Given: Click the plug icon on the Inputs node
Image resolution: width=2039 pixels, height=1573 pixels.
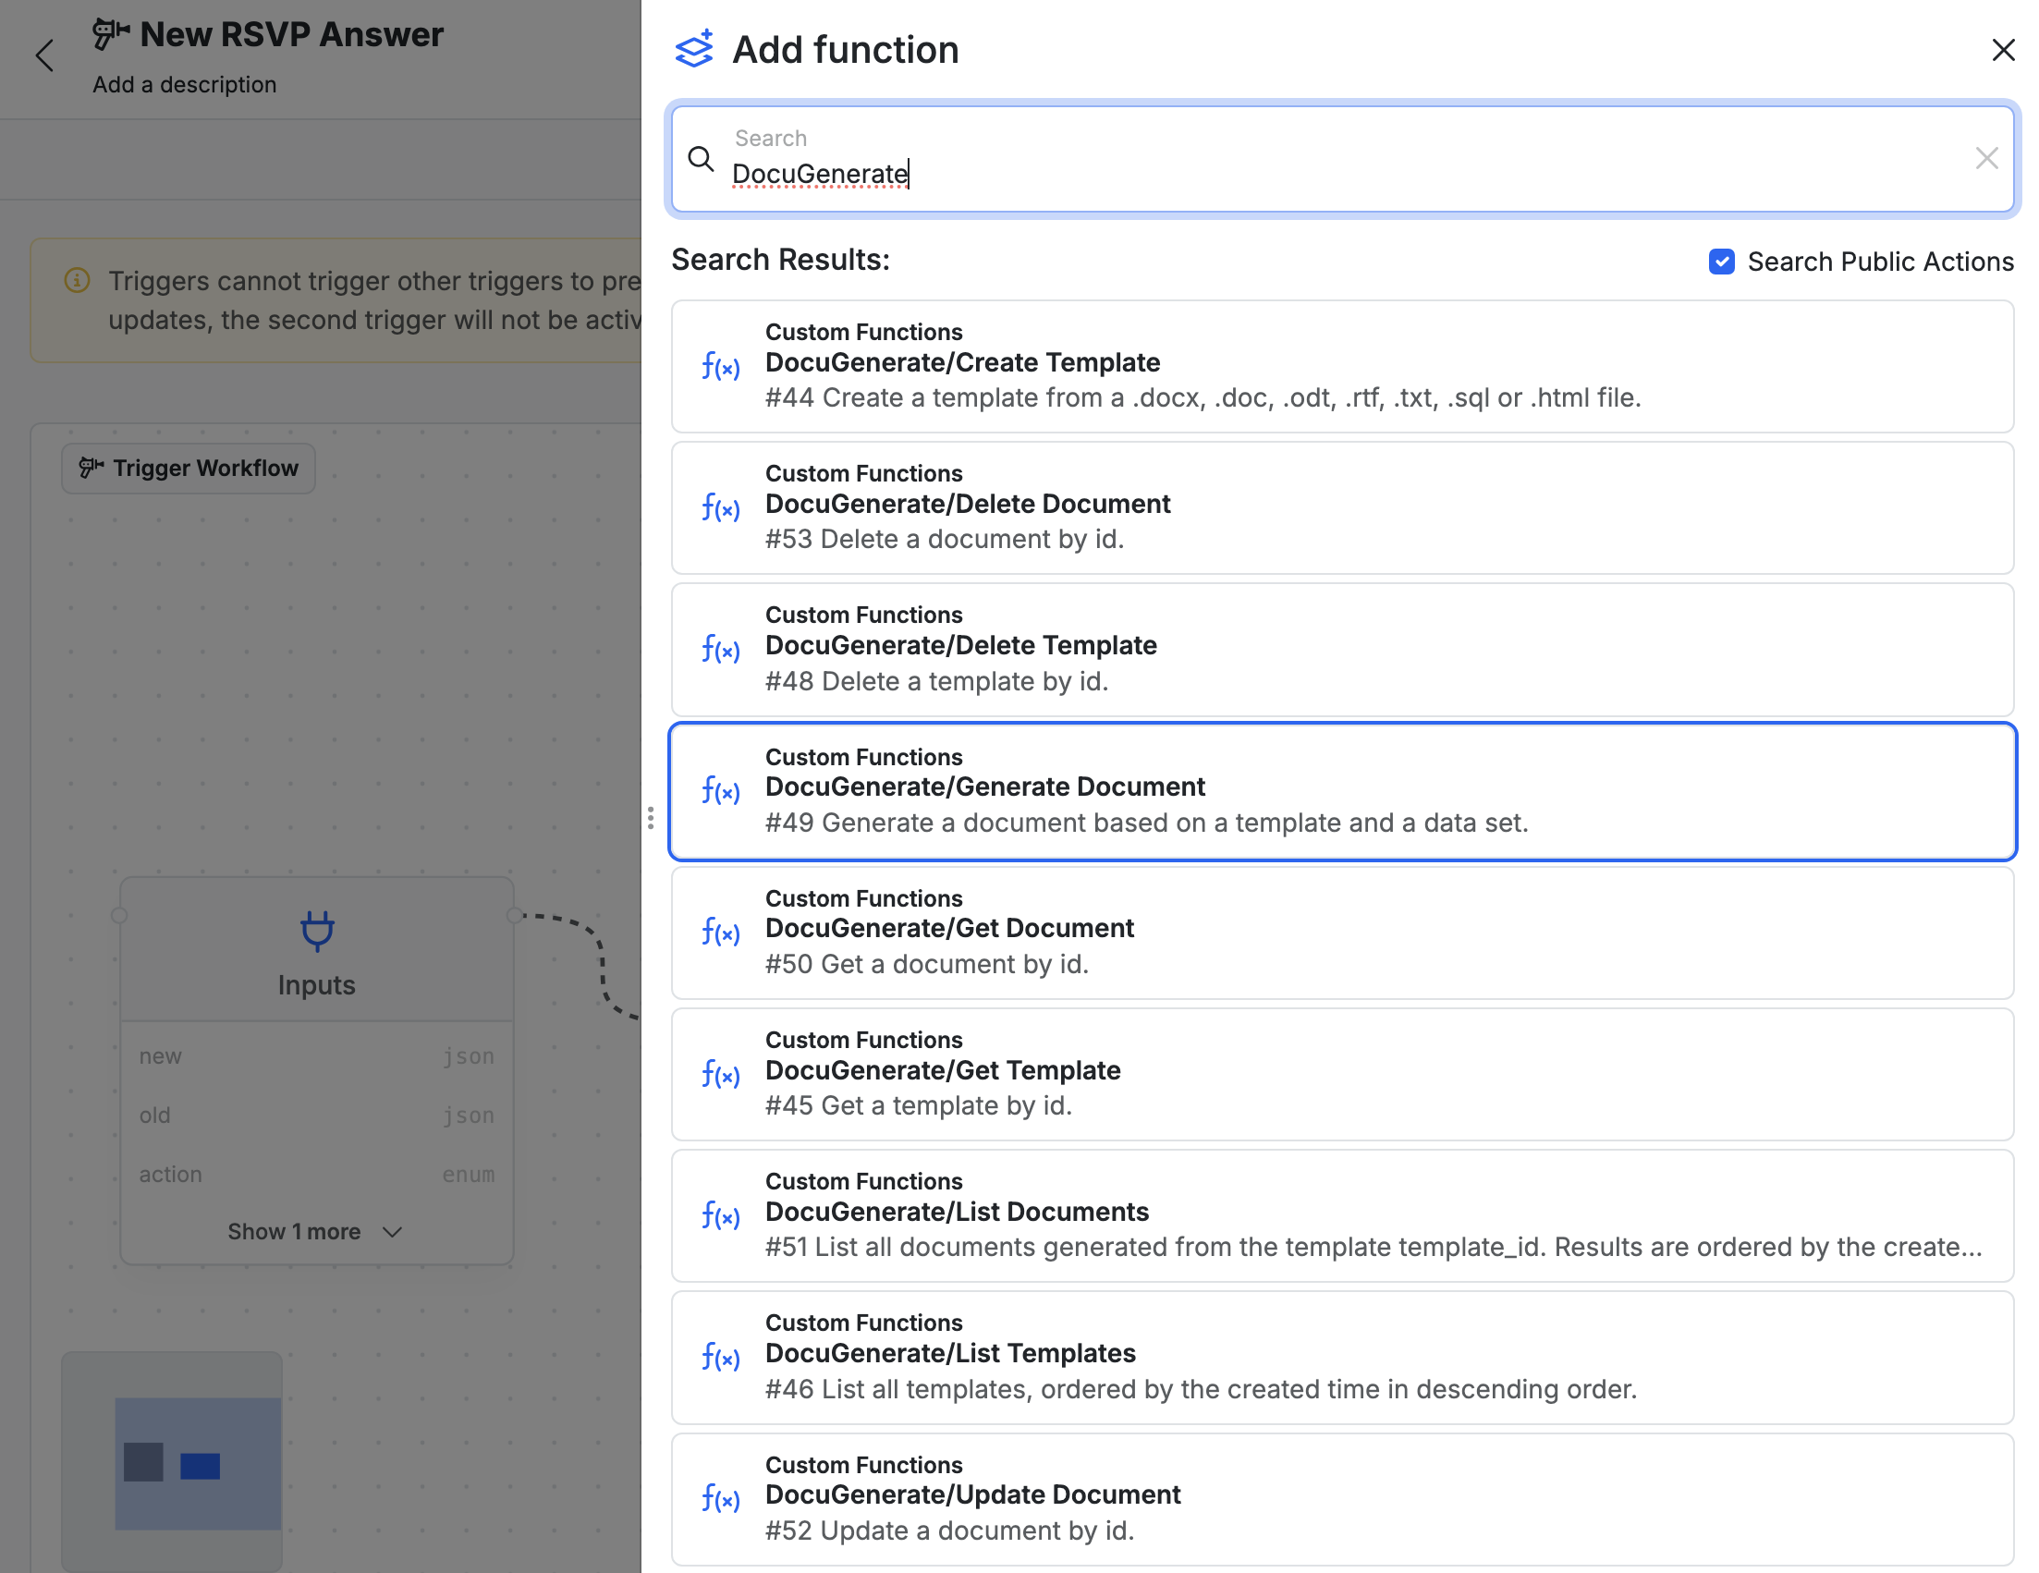Looking at the screenshot, I should click(x=316, y=931).
